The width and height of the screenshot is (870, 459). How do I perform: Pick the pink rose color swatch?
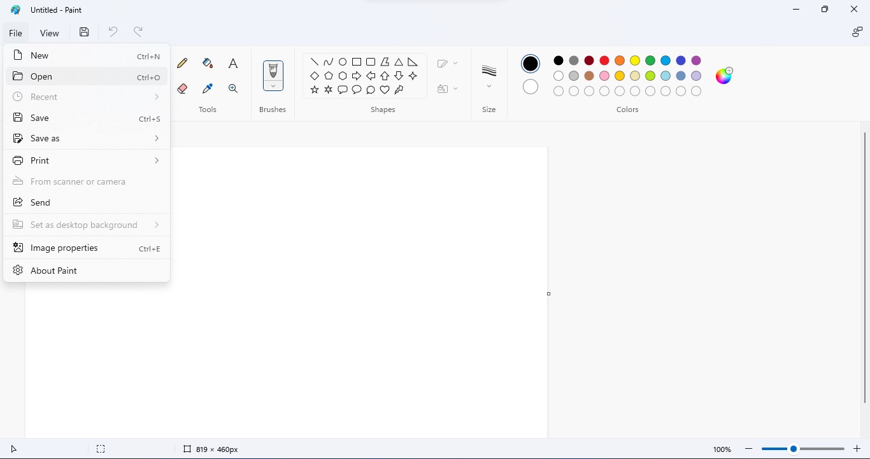(604, 76)
